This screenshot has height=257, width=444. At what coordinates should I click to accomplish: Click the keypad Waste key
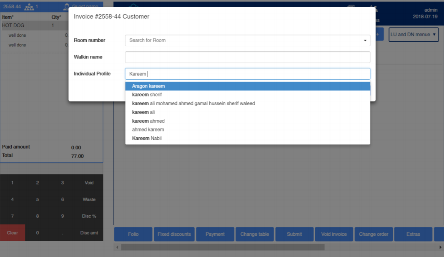point(89,199)
